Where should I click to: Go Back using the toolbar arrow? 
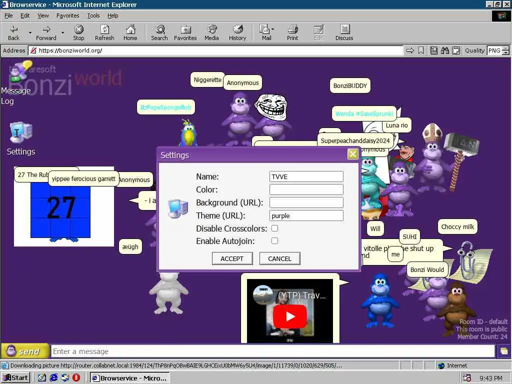(13, 32)
